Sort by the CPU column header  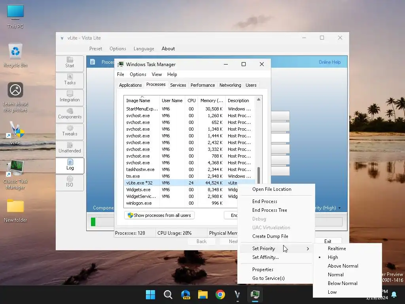coord(191,101)
